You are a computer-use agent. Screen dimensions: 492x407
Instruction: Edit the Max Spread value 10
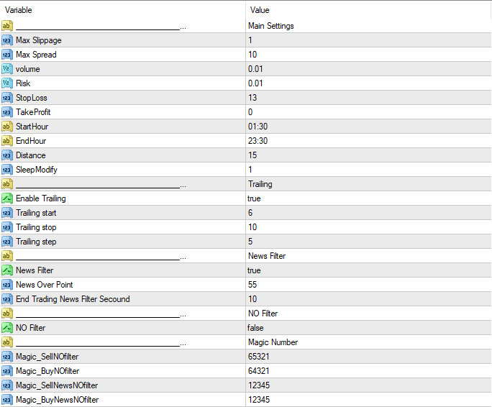252,55
